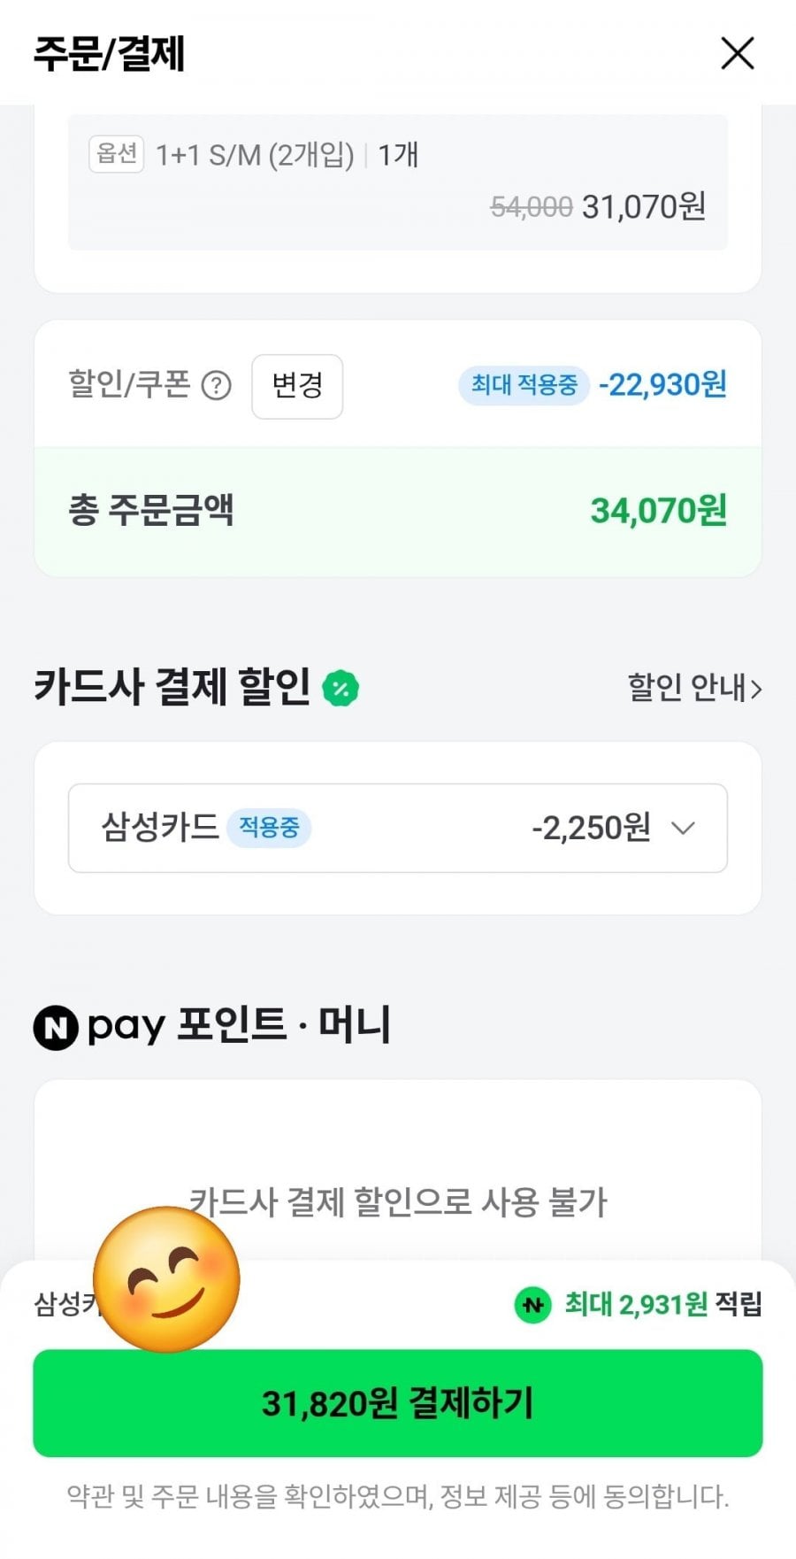
Task: Tap the 최대 적용중 badge
Action: pyautogui.click(x=524, y=385)
